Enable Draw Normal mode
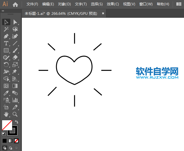The height and width of the screenshot is (151, 184). click(5, 148)
